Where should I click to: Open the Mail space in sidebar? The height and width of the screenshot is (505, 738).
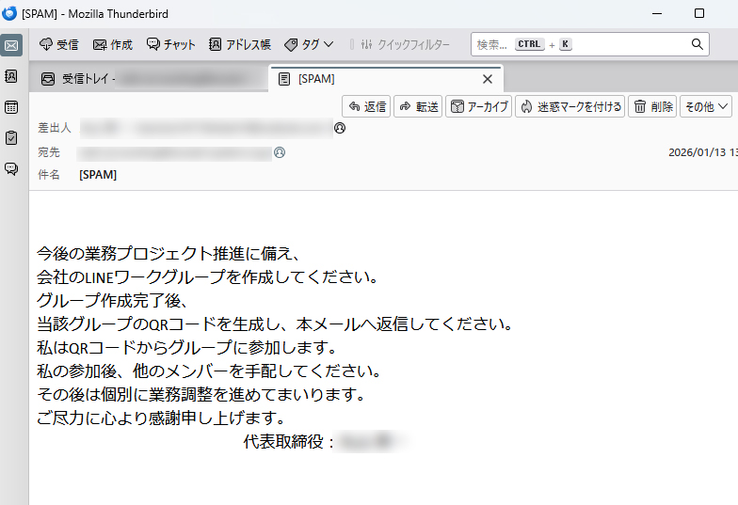pyautogui.click(x=11, y=45)
